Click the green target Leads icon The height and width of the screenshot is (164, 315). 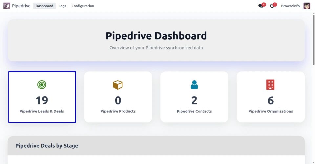42,84
